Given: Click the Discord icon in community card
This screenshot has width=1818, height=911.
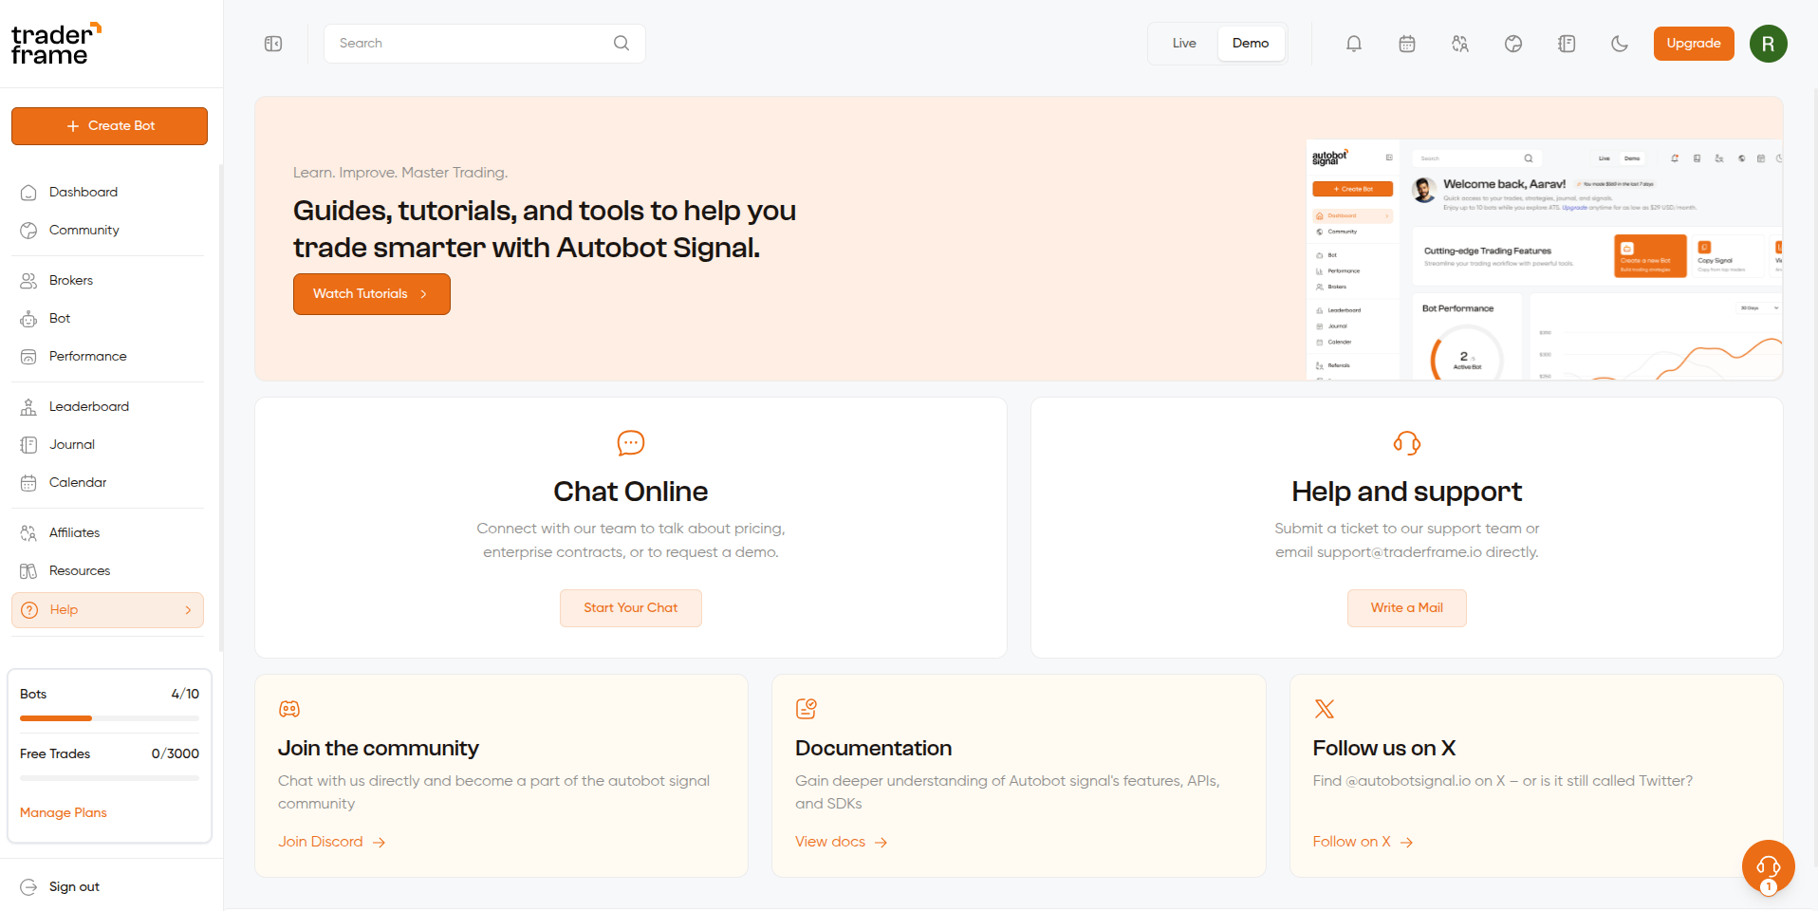Looking at the screenshot, I should tap(289, 709).
